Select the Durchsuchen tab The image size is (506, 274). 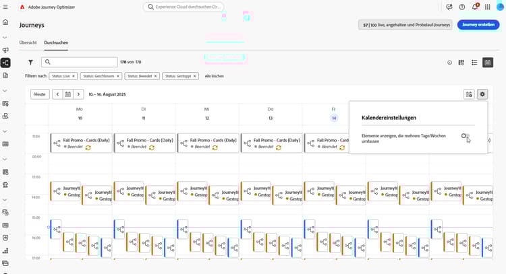56,42
